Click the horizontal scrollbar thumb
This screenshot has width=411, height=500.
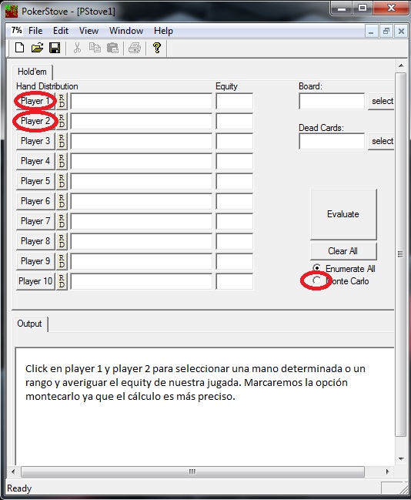192,471
